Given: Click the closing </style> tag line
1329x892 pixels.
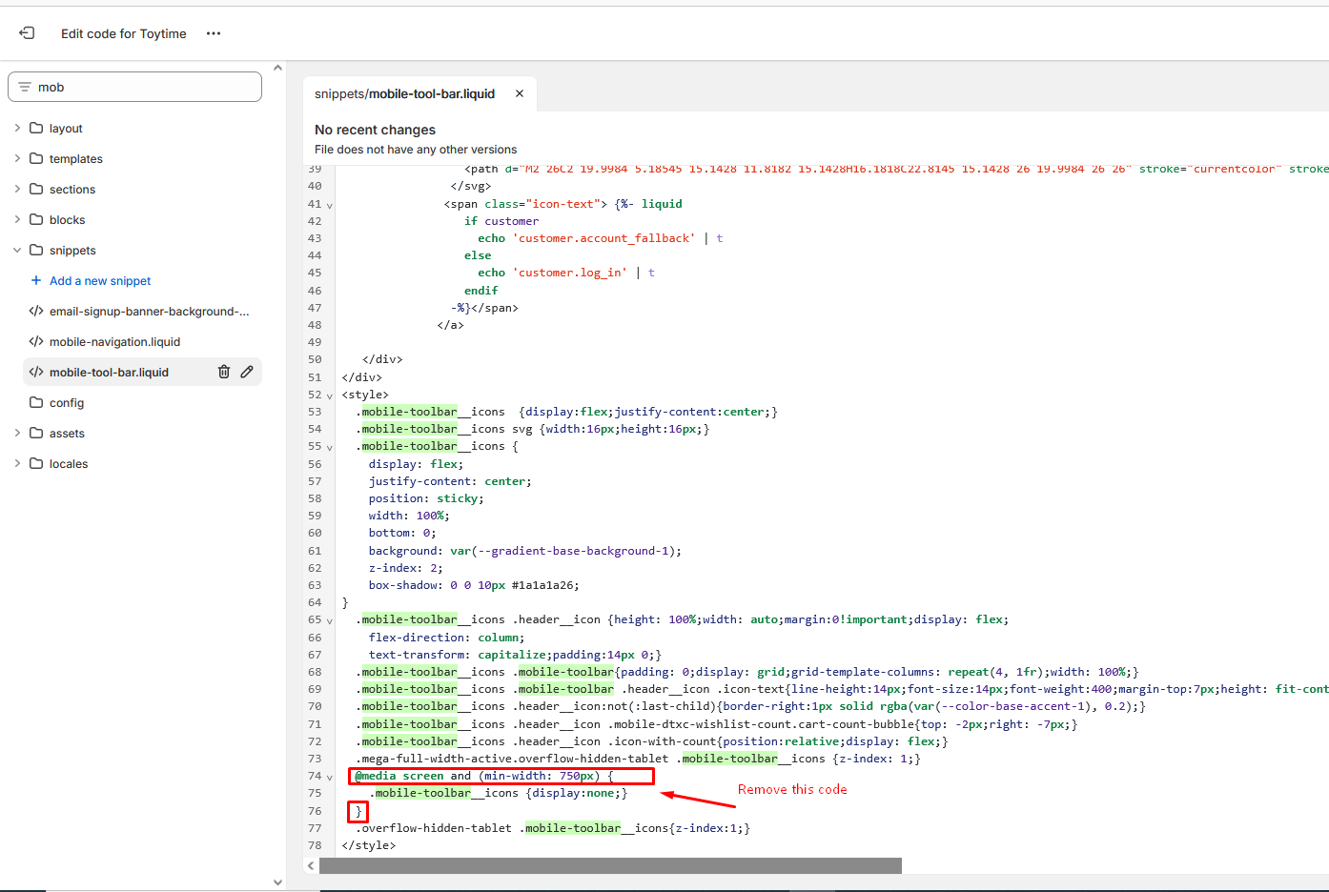Looking at the screenshot, I should click(x=369, y=845).
